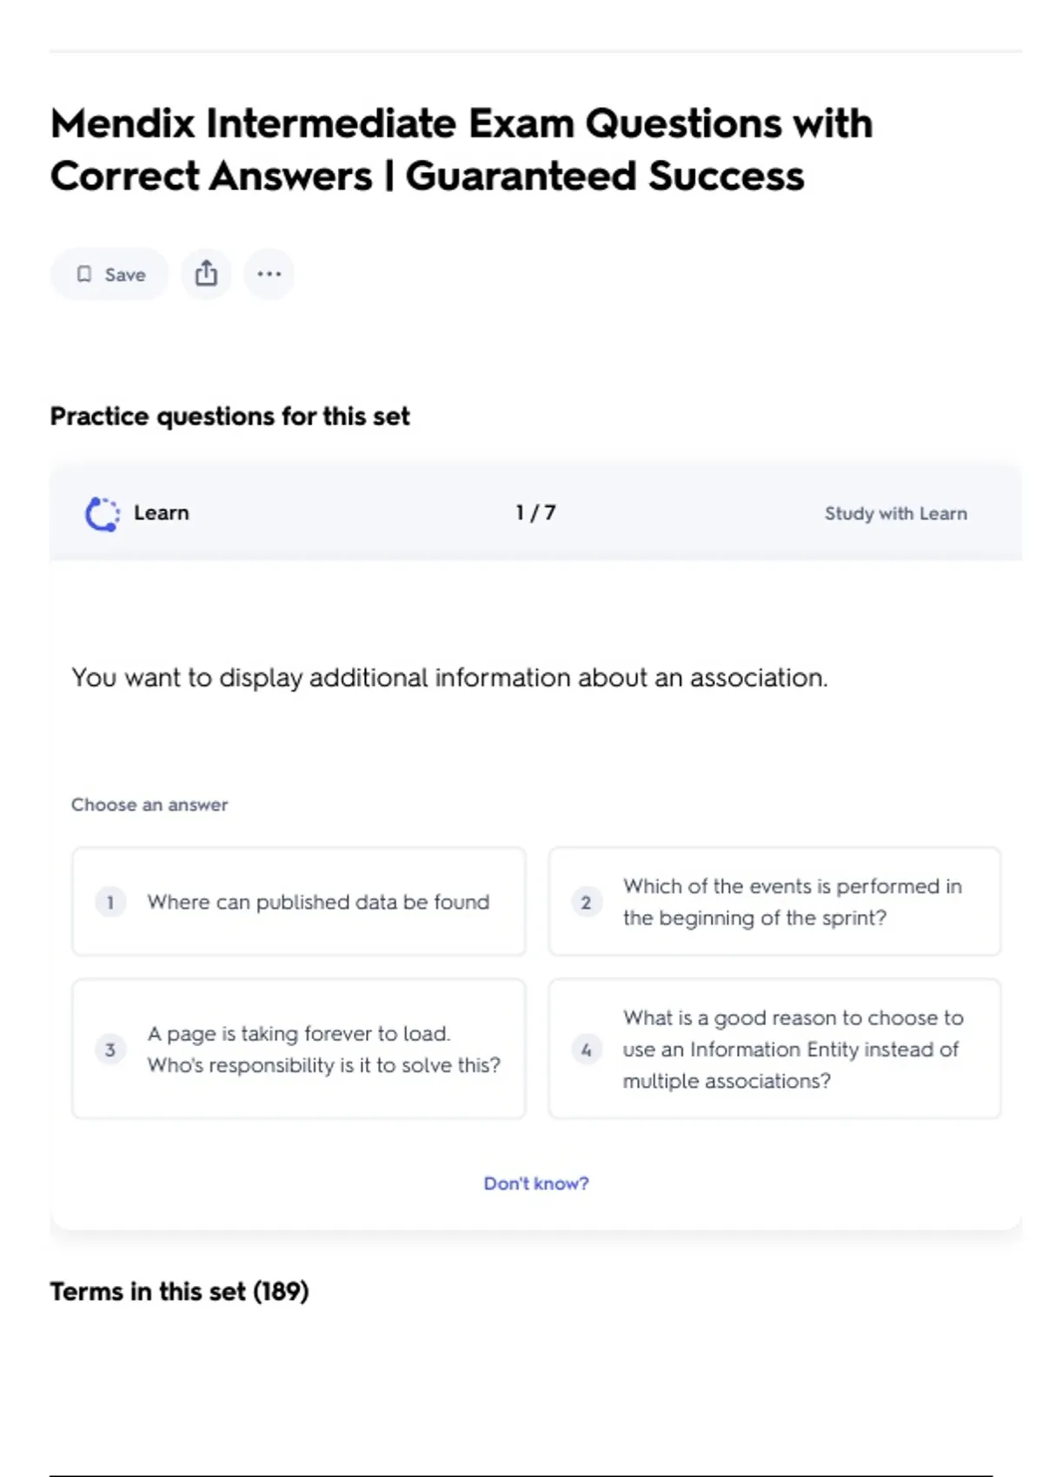Click the number 1 badge on first answer

pos(110,902)
